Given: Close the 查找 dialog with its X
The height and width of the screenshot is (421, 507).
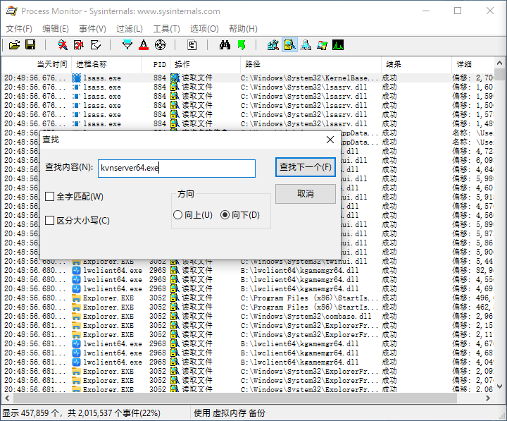Looking at the screenshot, I should (x=330, y=140).
